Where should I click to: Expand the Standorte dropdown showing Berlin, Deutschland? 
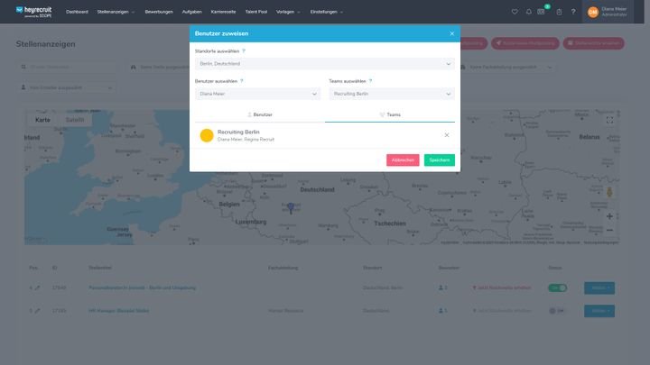(x=324, y=64)
